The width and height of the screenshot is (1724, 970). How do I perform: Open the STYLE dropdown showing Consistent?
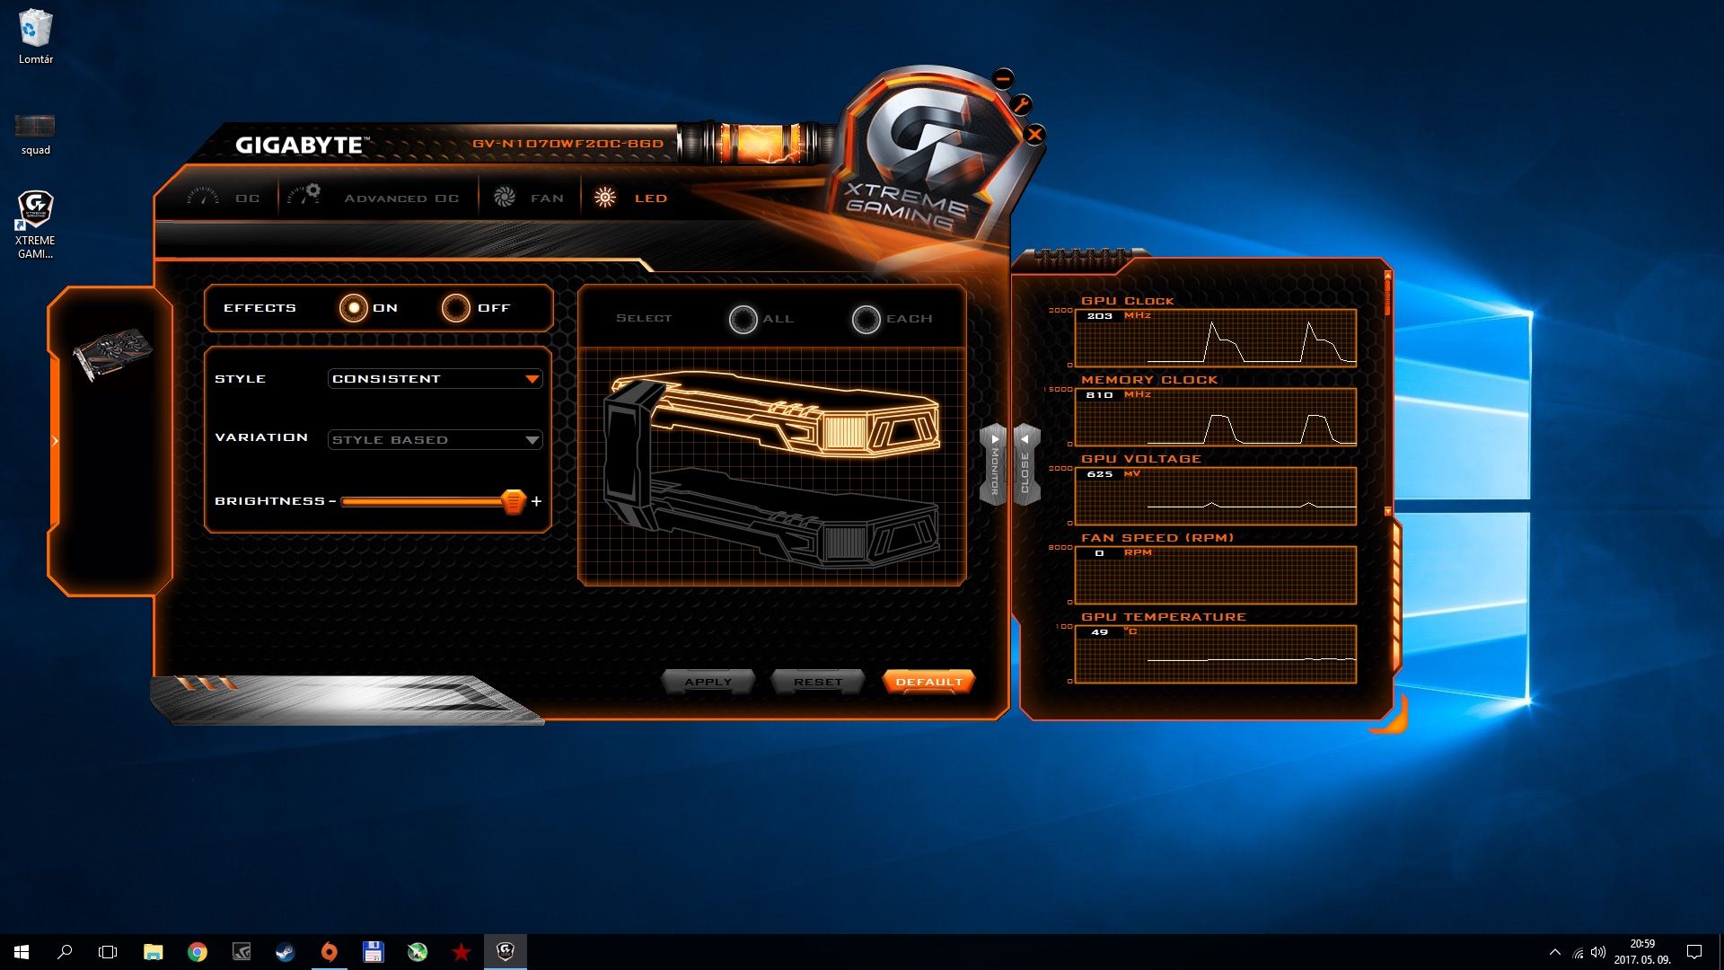(435, 379)
